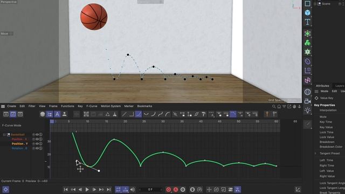
Task: Open the Create timeline menu
Action: pos(11,106)
